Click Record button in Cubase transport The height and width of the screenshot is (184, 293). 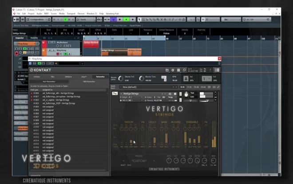point(132,20)
